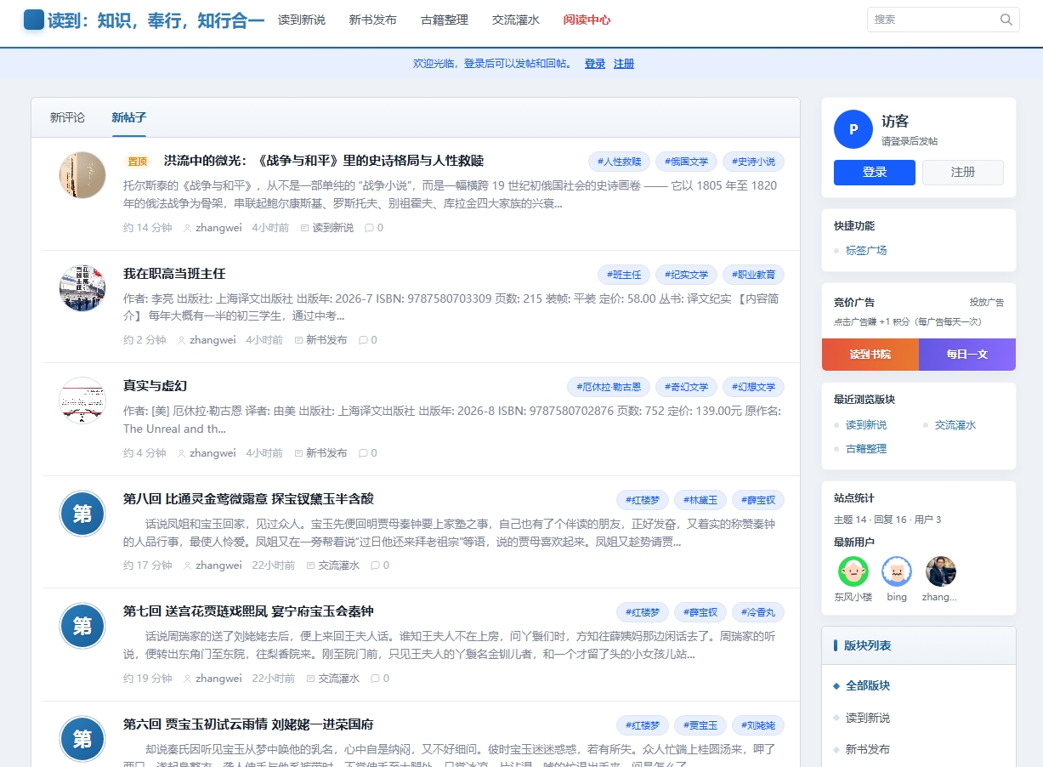Open 交流灌水 in recently viewed boards
Screen dimensions: 1043x767
(x=955, y=425)
